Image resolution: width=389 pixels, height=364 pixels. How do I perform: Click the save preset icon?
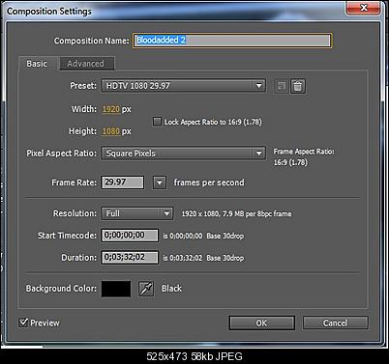click(282, 86)
